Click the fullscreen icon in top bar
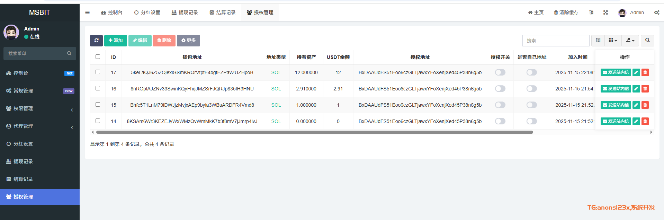 click(x=605, y=12)
